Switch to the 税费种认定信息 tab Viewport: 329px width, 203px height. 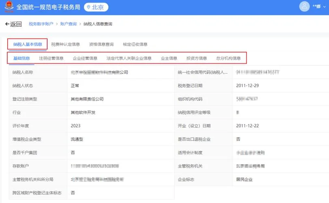(65, 44)
